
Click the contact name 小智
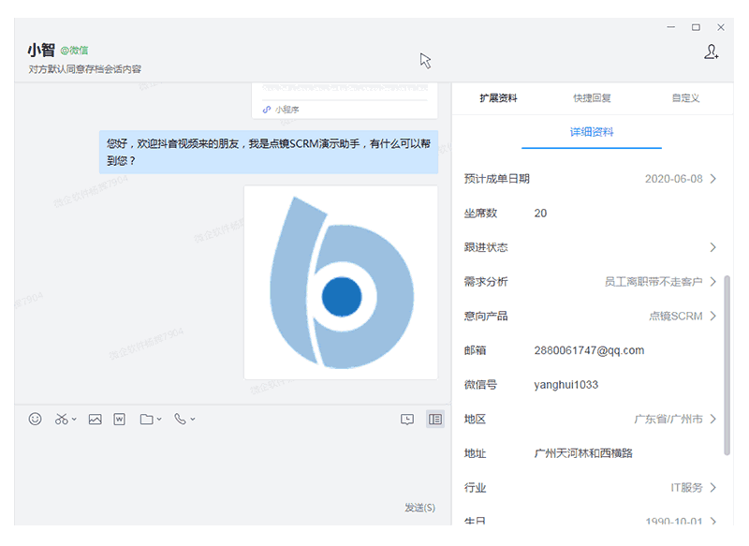pyautogui.click(x=41, y=50)
